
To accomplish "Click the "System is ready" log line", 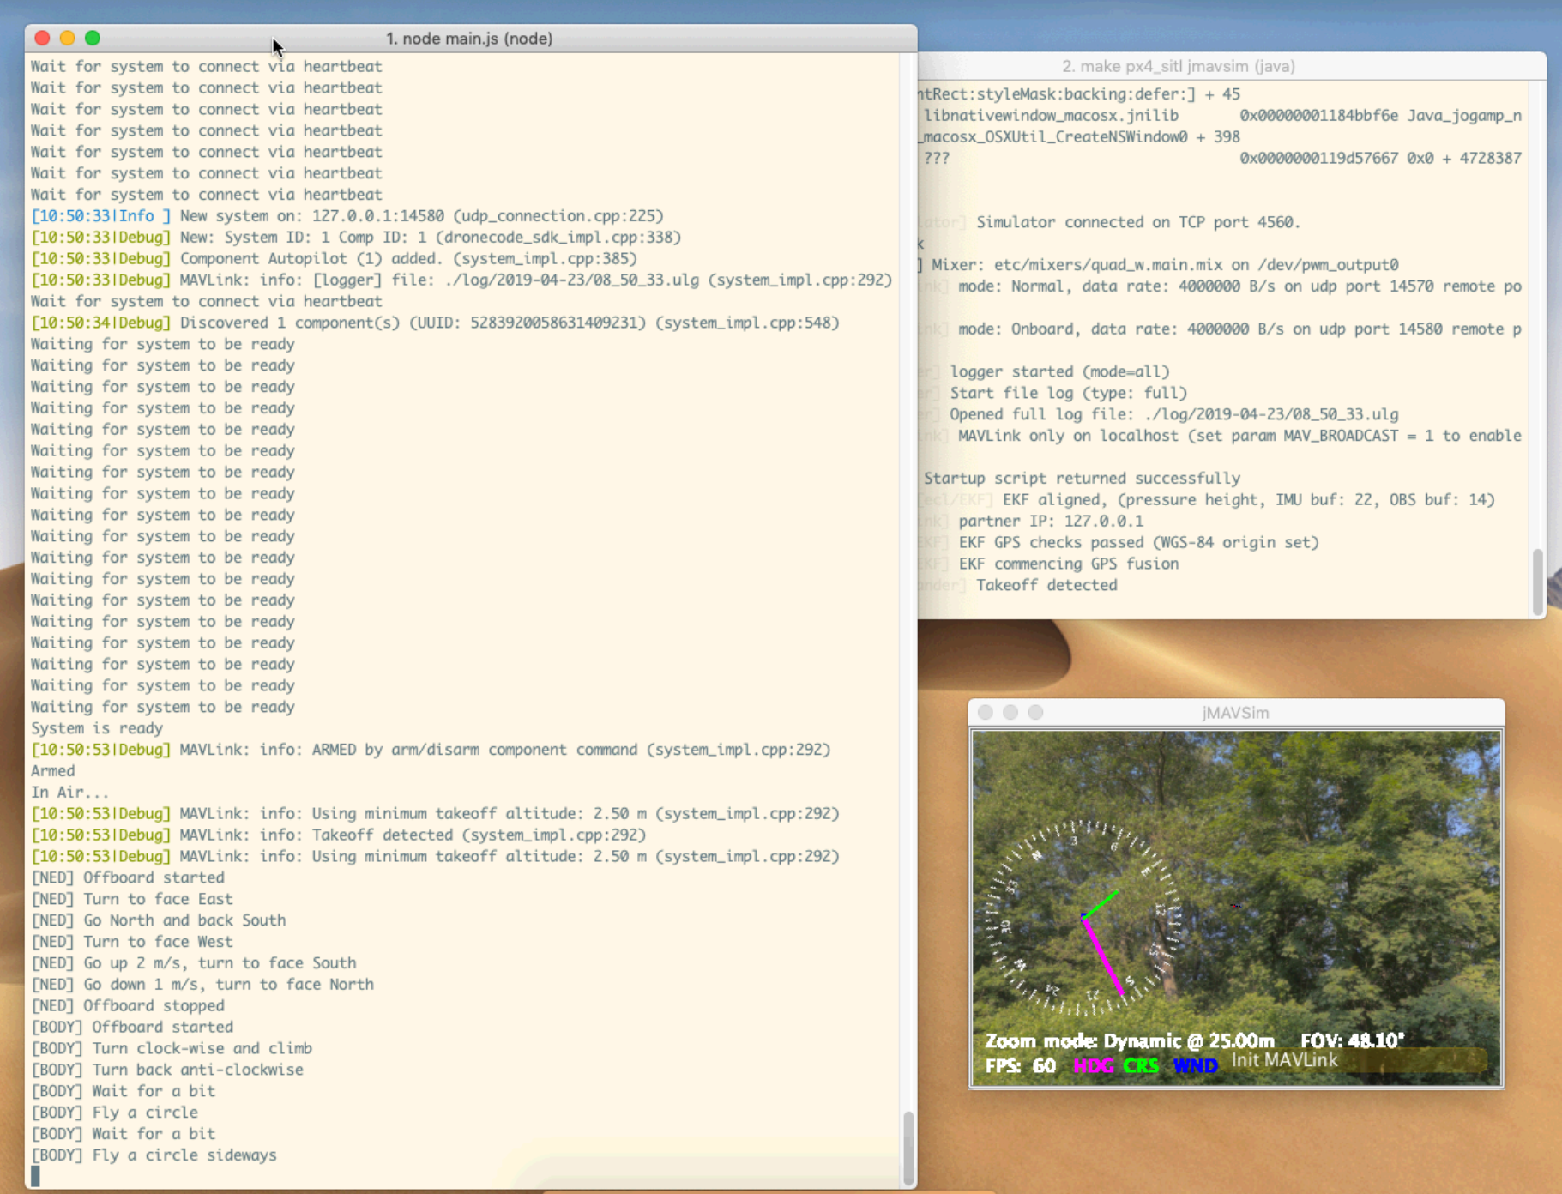I will 97,728.
